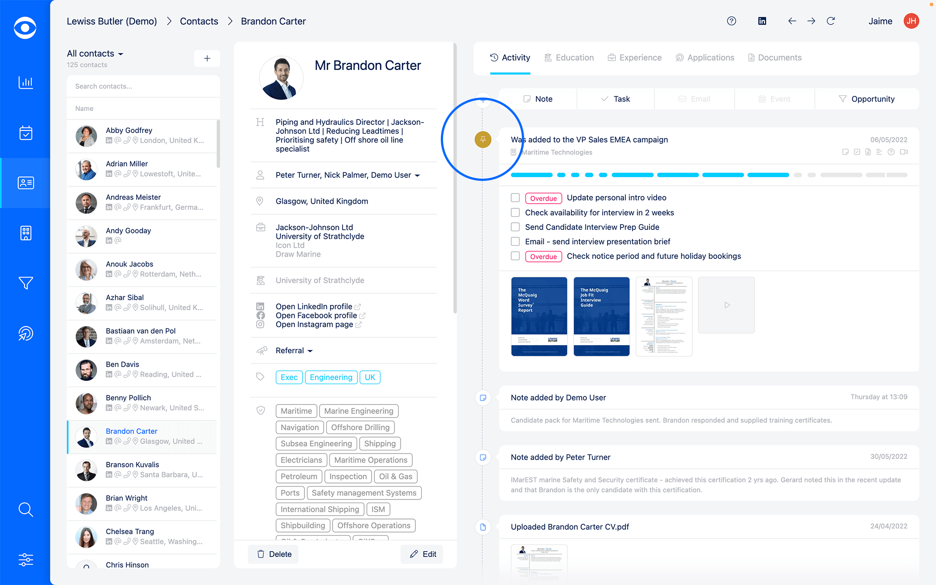Open the funnel pipeline sidebar icon
936x585 pixels.
[25, 283]
